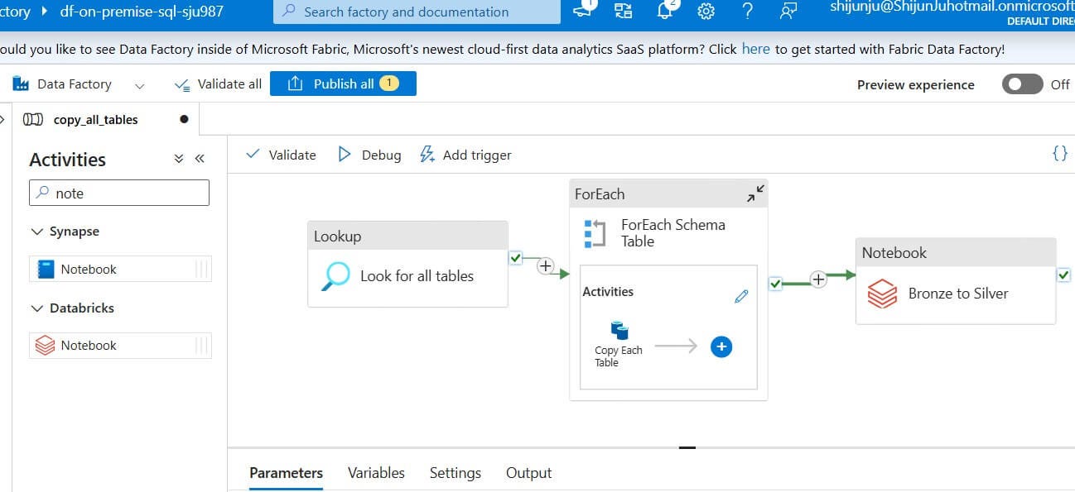Click the Publish all button

[x=343, y=84]
